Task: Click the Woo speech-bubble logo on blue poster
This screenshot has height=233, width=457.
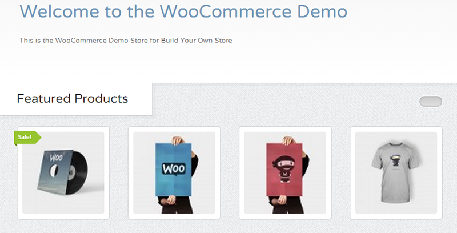Action: pyautogui.click(x=174, y=168)
